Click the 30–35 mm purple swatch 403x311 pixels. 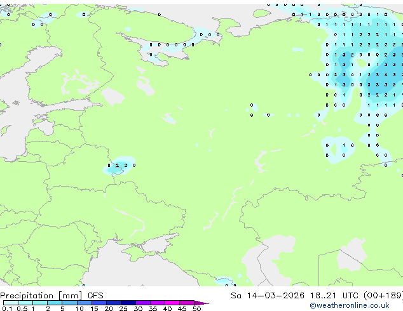point(142,303)
